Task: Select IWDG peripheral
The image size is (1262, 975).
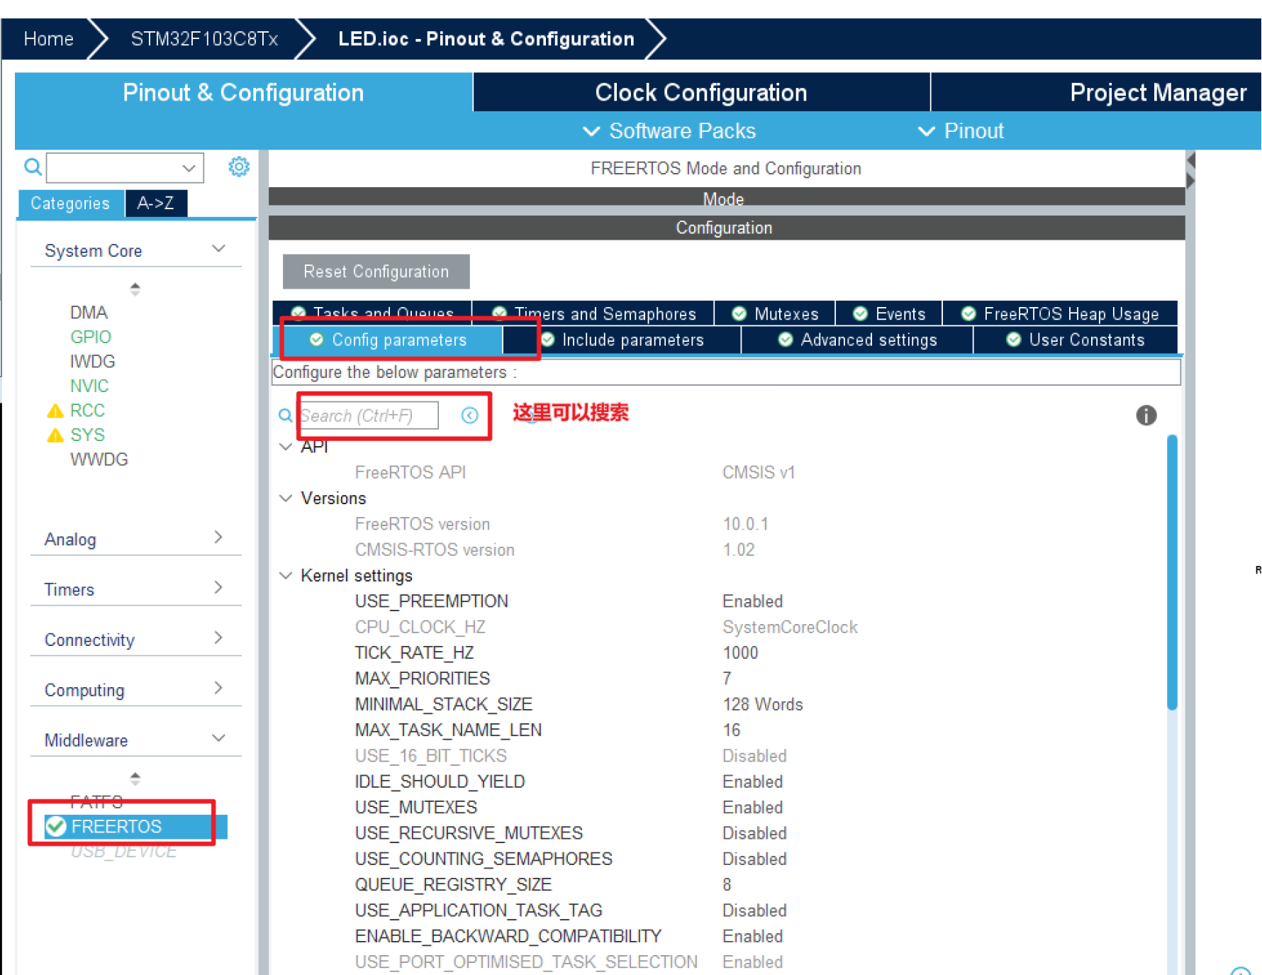Action: (x=92, y=362)
